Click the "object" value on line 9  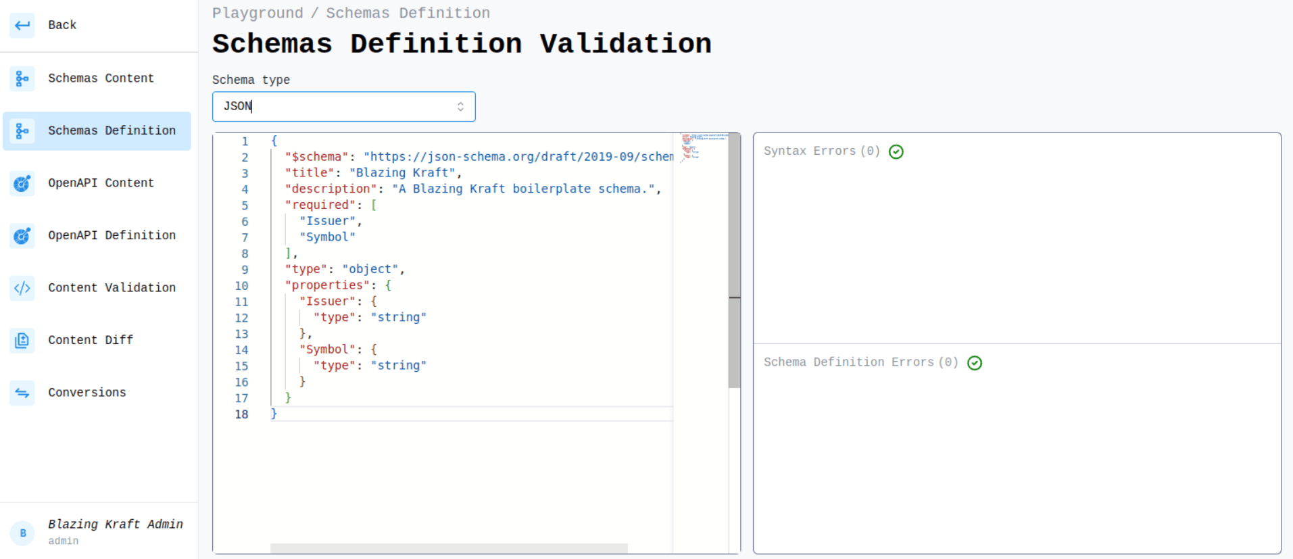tap(370, 269)
